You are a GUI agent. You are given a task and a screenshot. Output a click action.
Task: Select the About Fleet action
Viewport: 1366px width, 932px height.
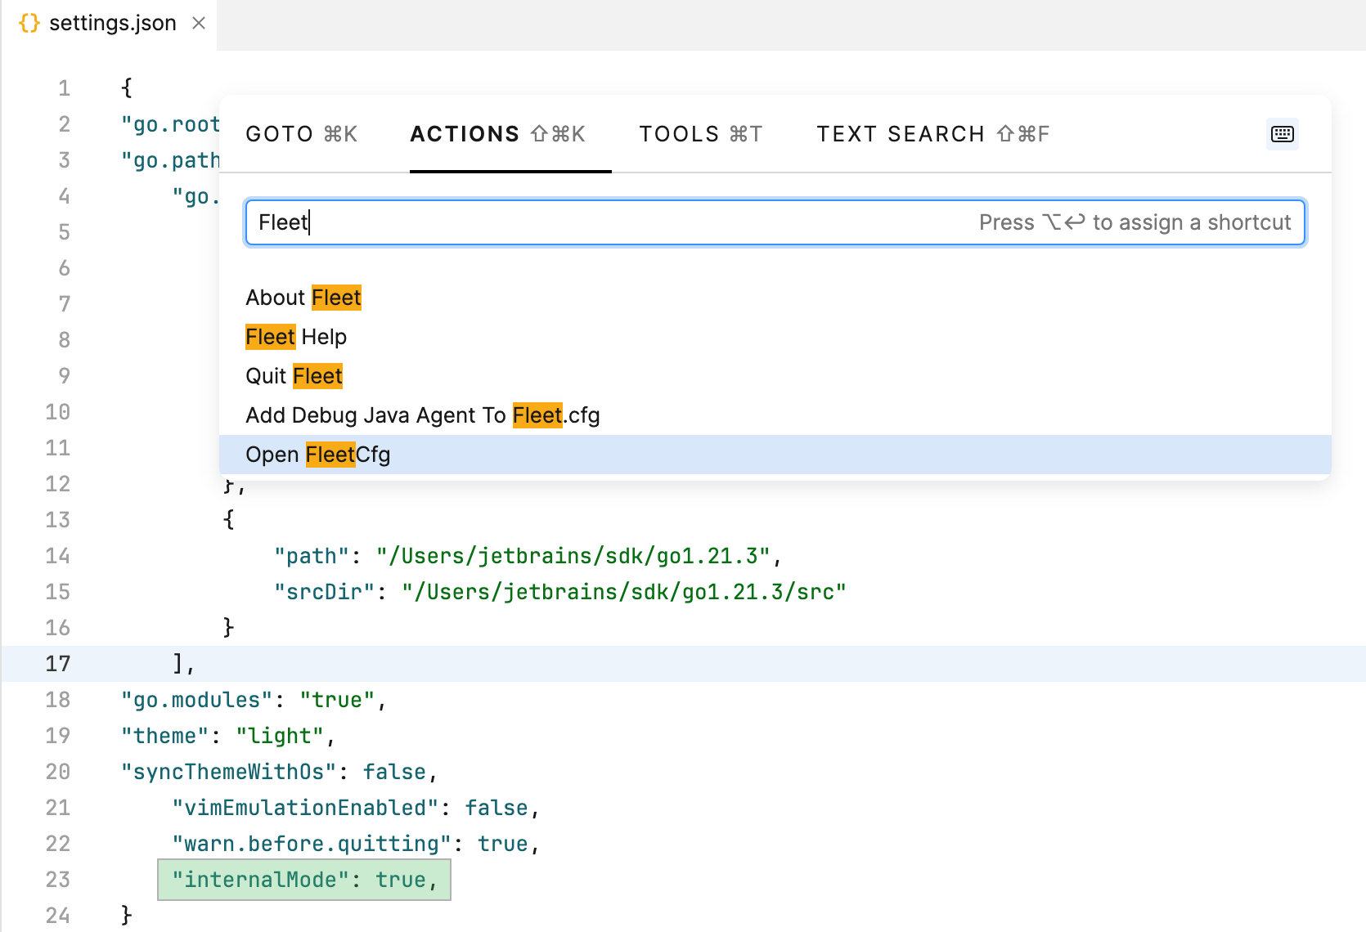[x=303, y=297]
